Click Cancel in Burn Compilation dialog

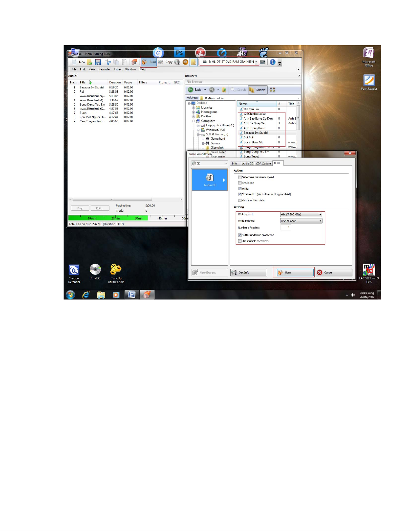(x=334, y=273)
